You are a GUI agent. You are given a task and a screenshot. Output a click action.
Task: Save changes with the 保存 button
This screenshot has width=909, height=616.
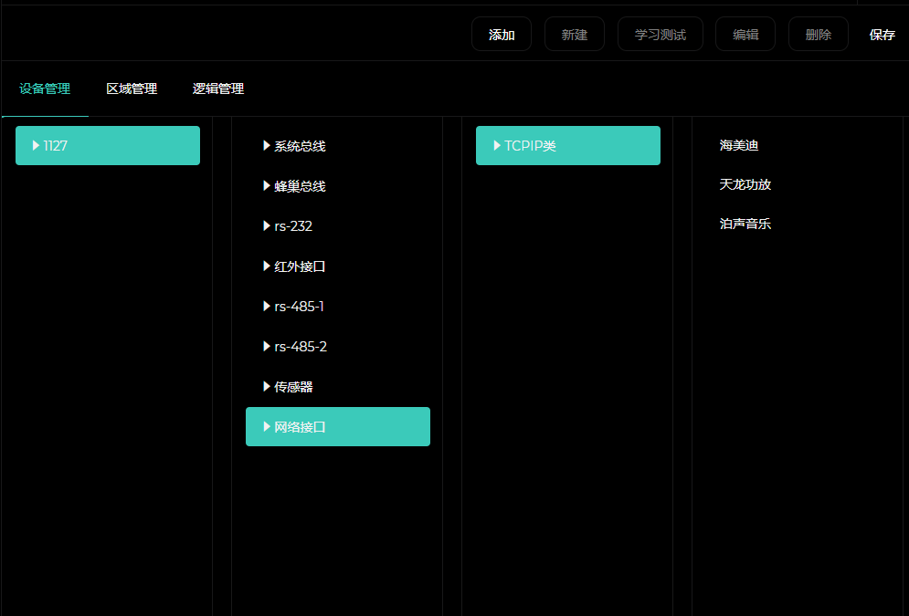point(882,35)
